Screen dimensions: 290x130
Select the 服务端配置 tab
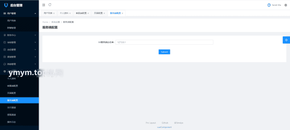pos(115,13)
